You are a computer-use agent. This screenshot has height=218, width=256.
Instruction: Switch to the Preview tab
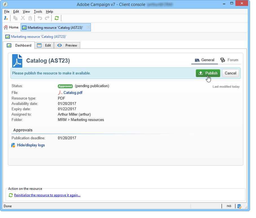pos(67,45)
